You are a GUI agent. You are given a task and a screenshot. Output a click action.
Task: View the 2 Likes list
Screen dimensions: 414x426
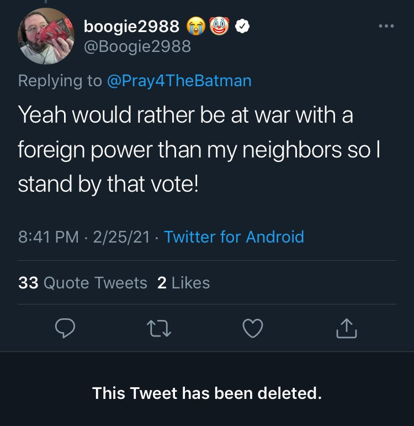(183, 283)
